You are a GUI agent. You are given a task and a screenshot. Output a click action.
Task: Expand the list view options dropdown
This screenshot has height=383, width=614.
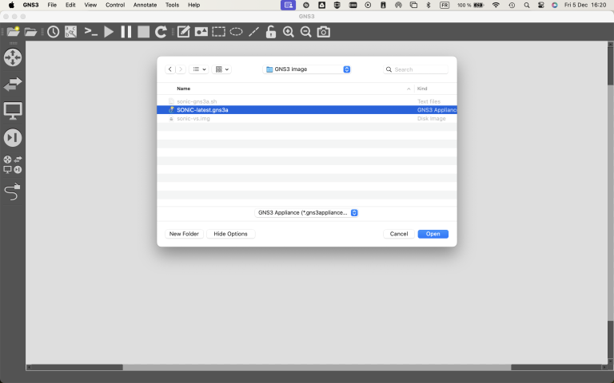pyautogui.click(x=200, y=69)
